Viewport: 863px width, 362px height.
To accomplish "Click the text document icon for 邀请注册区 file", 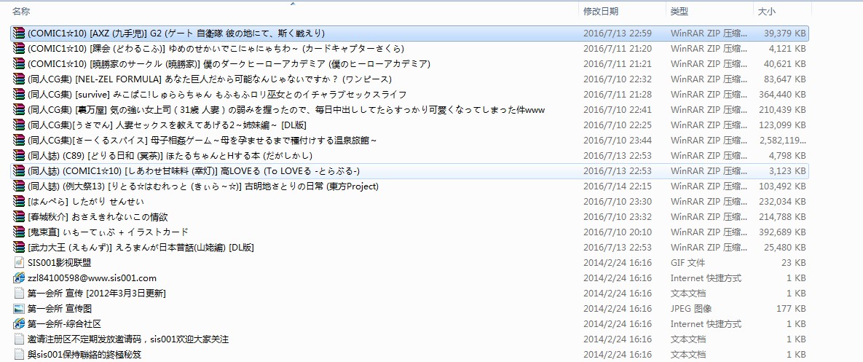I will pos(19,339).
